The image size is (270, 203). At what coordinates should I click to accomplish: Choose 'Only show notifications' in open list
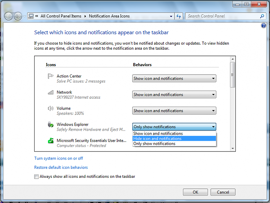click(174, 144)
